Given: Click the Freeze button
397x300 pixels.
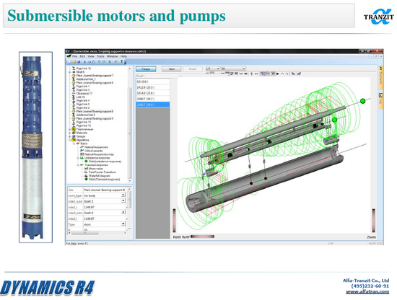Looking at the screenshot, I should [146, 69].
